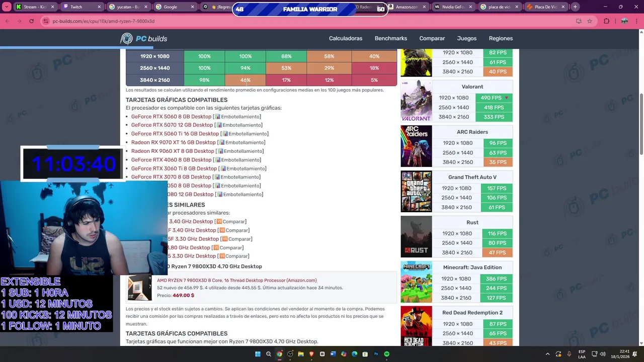Image resolution: width=644 pixels, height=362 pixels.
Task: Click the chart icon beside RX 9070 XT Embotellamiento
Action: 221,142
